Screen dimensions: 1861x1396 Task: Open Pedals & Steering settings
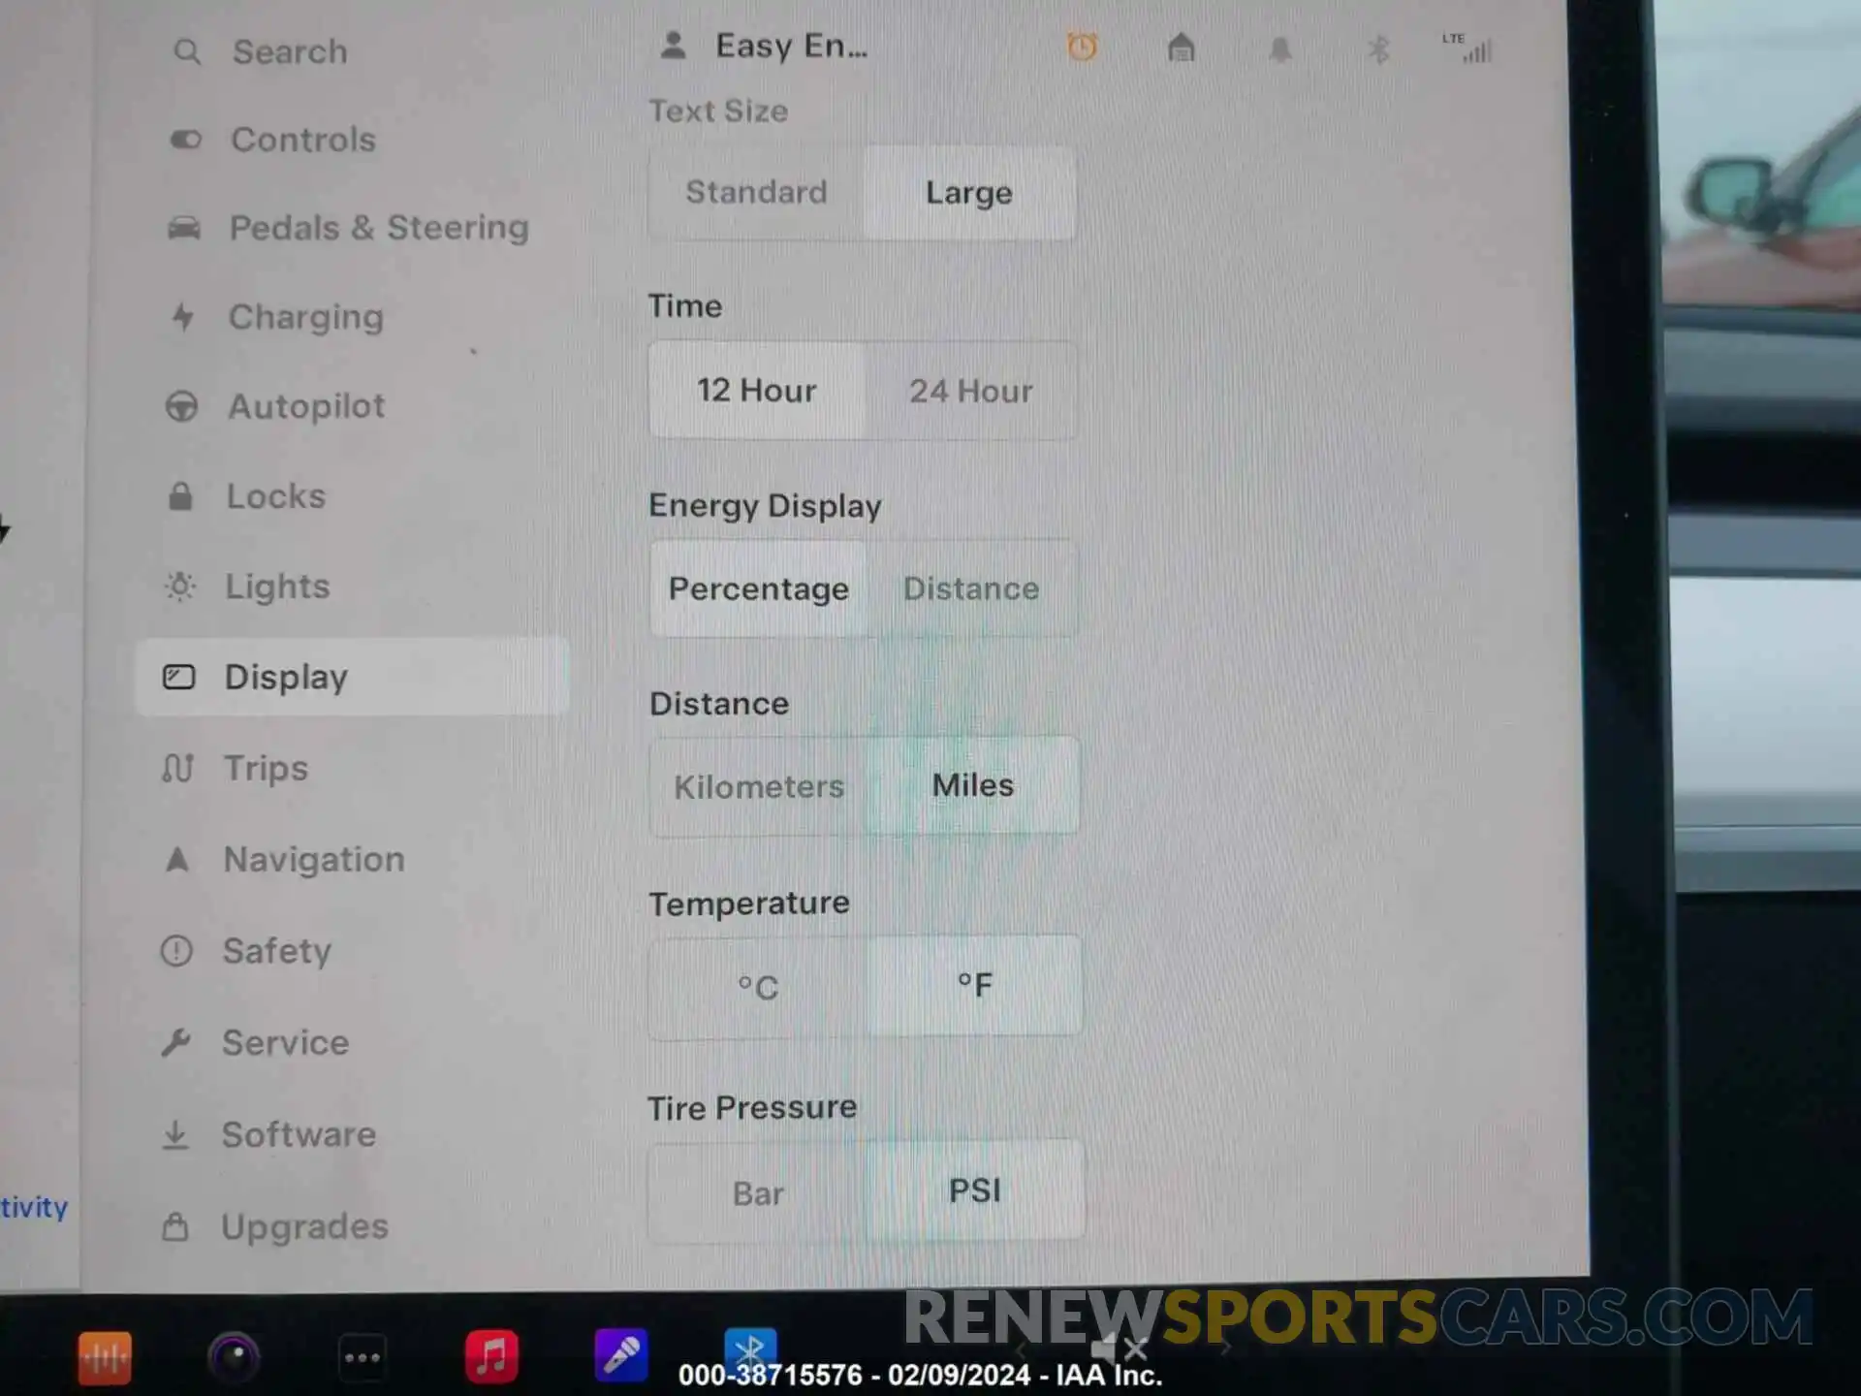pyautogui.click(x=378, y=227)
